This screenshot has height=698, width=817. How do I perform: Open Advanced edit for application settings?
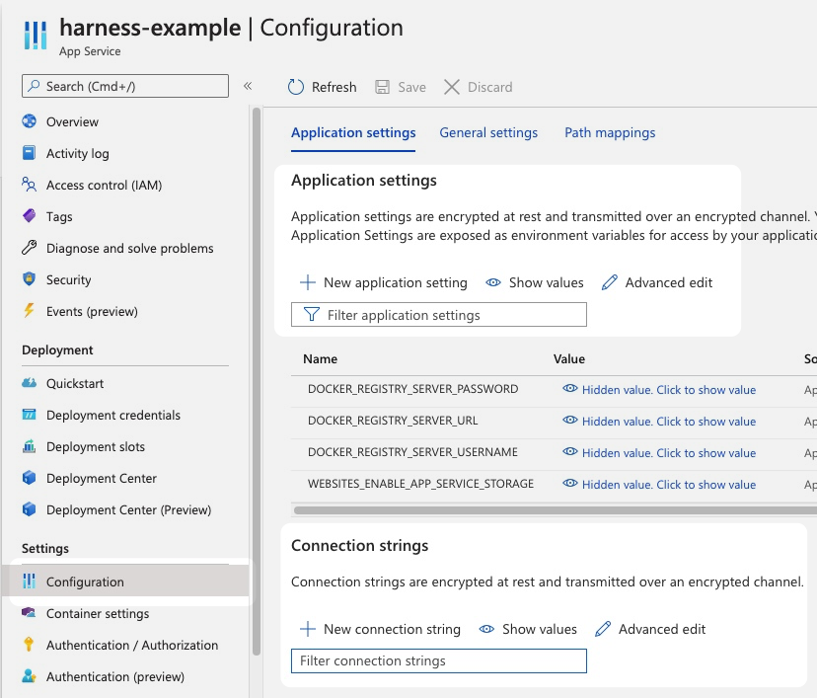tap(657, 282)
